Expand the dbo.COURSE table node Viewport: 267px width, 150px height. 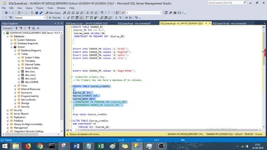[x=19, y=82]
